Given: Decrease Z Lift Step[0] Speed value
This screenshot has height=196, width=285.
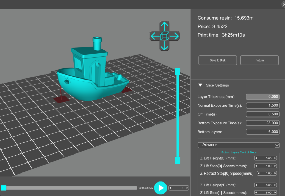Looking at the screenshot, I should [x=256, y=166].
